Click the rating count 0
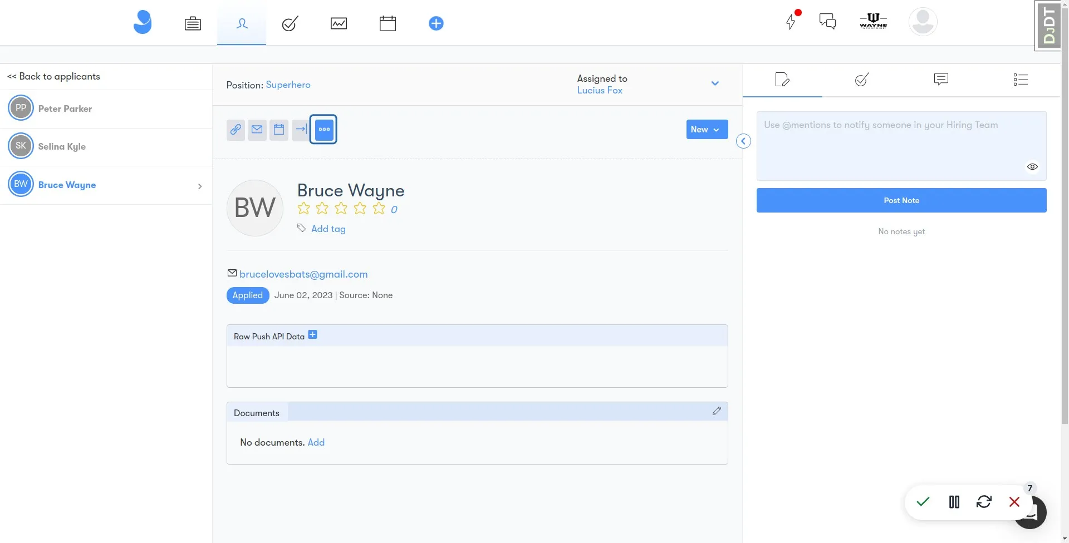Viewport: 1069px width, 543px height. [394, 210]
